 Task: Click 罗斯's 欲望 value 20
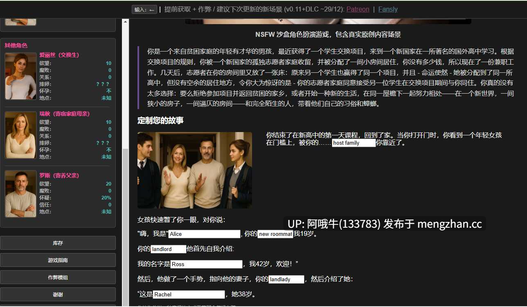tap(108, 184)
